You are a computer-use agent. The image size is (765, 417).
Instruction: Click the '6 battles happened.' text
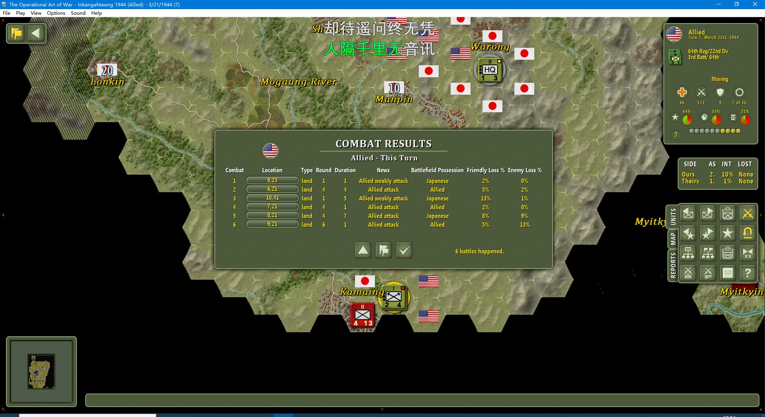tap(479, 251)
